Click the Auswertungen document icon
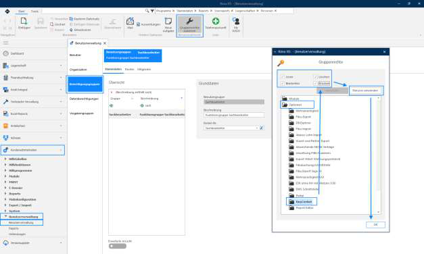Screen dimensions: 424x254 138,24
